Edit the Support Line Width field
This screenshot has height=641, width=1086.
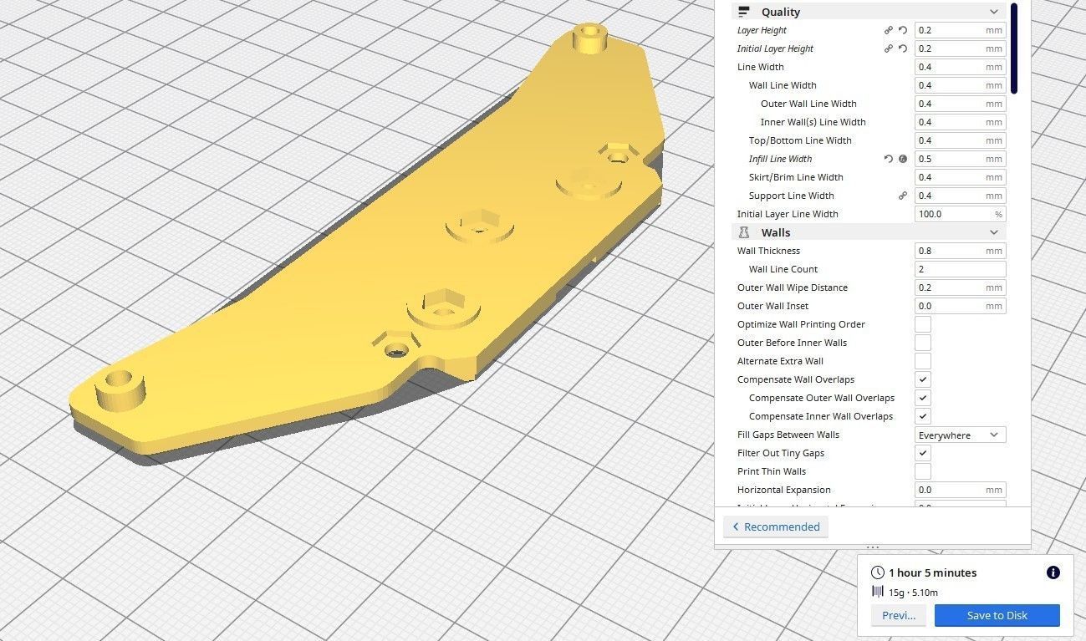[x=960, y=196]
